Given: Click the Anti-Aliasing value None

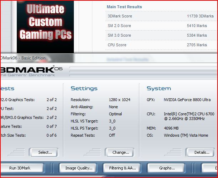Looking at the screenshot, I should point(113,107).
